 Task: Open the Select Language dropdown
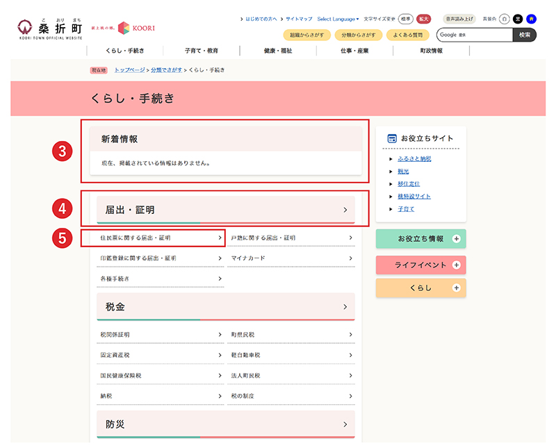[x=336, y=18]
